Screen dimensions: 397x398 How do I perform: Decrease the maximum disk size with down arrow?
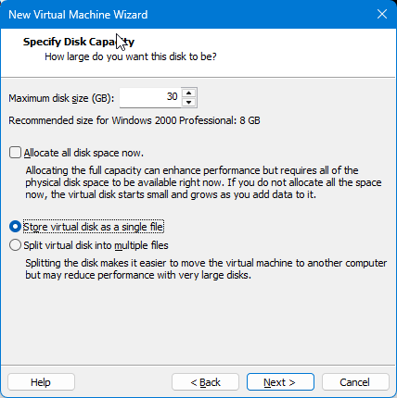tap(189, 102)
